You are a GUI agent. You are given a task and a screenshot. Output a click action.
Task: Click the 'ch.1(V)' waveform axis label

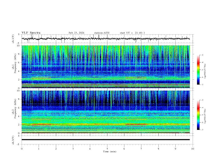coord(13,39)
